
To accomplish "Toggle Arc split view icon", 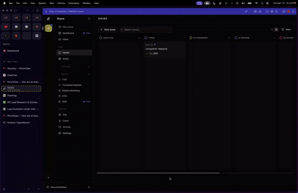I will pyautogui.click(x=293, y=11).
